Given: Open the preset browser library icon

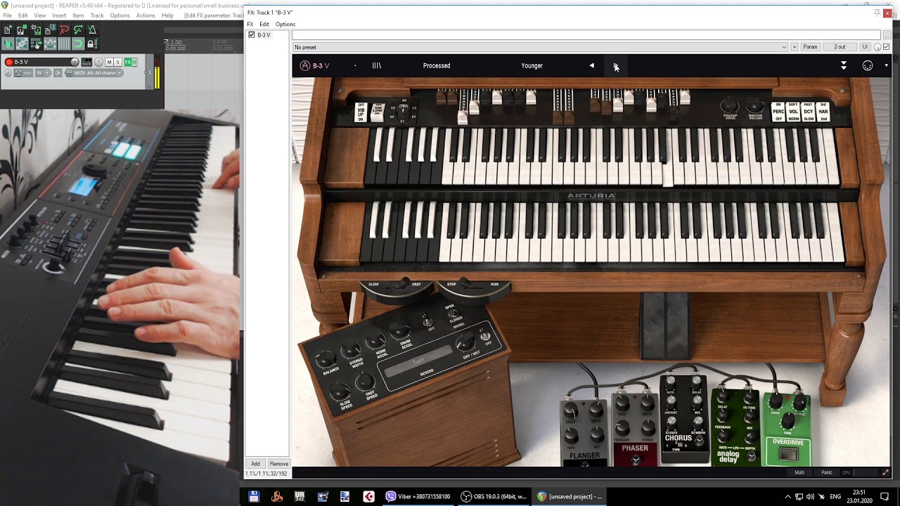Looking at the screenshot, I should (x=376, y=65).
